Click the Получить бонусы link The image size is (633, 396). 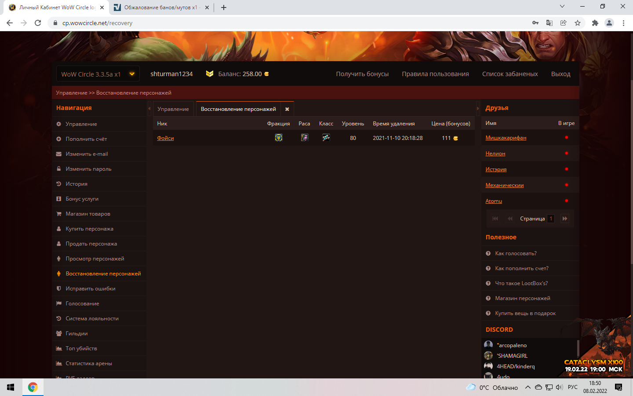click(362, 74)
